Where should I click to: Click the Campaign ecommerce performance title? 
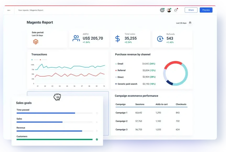(136, 96)
